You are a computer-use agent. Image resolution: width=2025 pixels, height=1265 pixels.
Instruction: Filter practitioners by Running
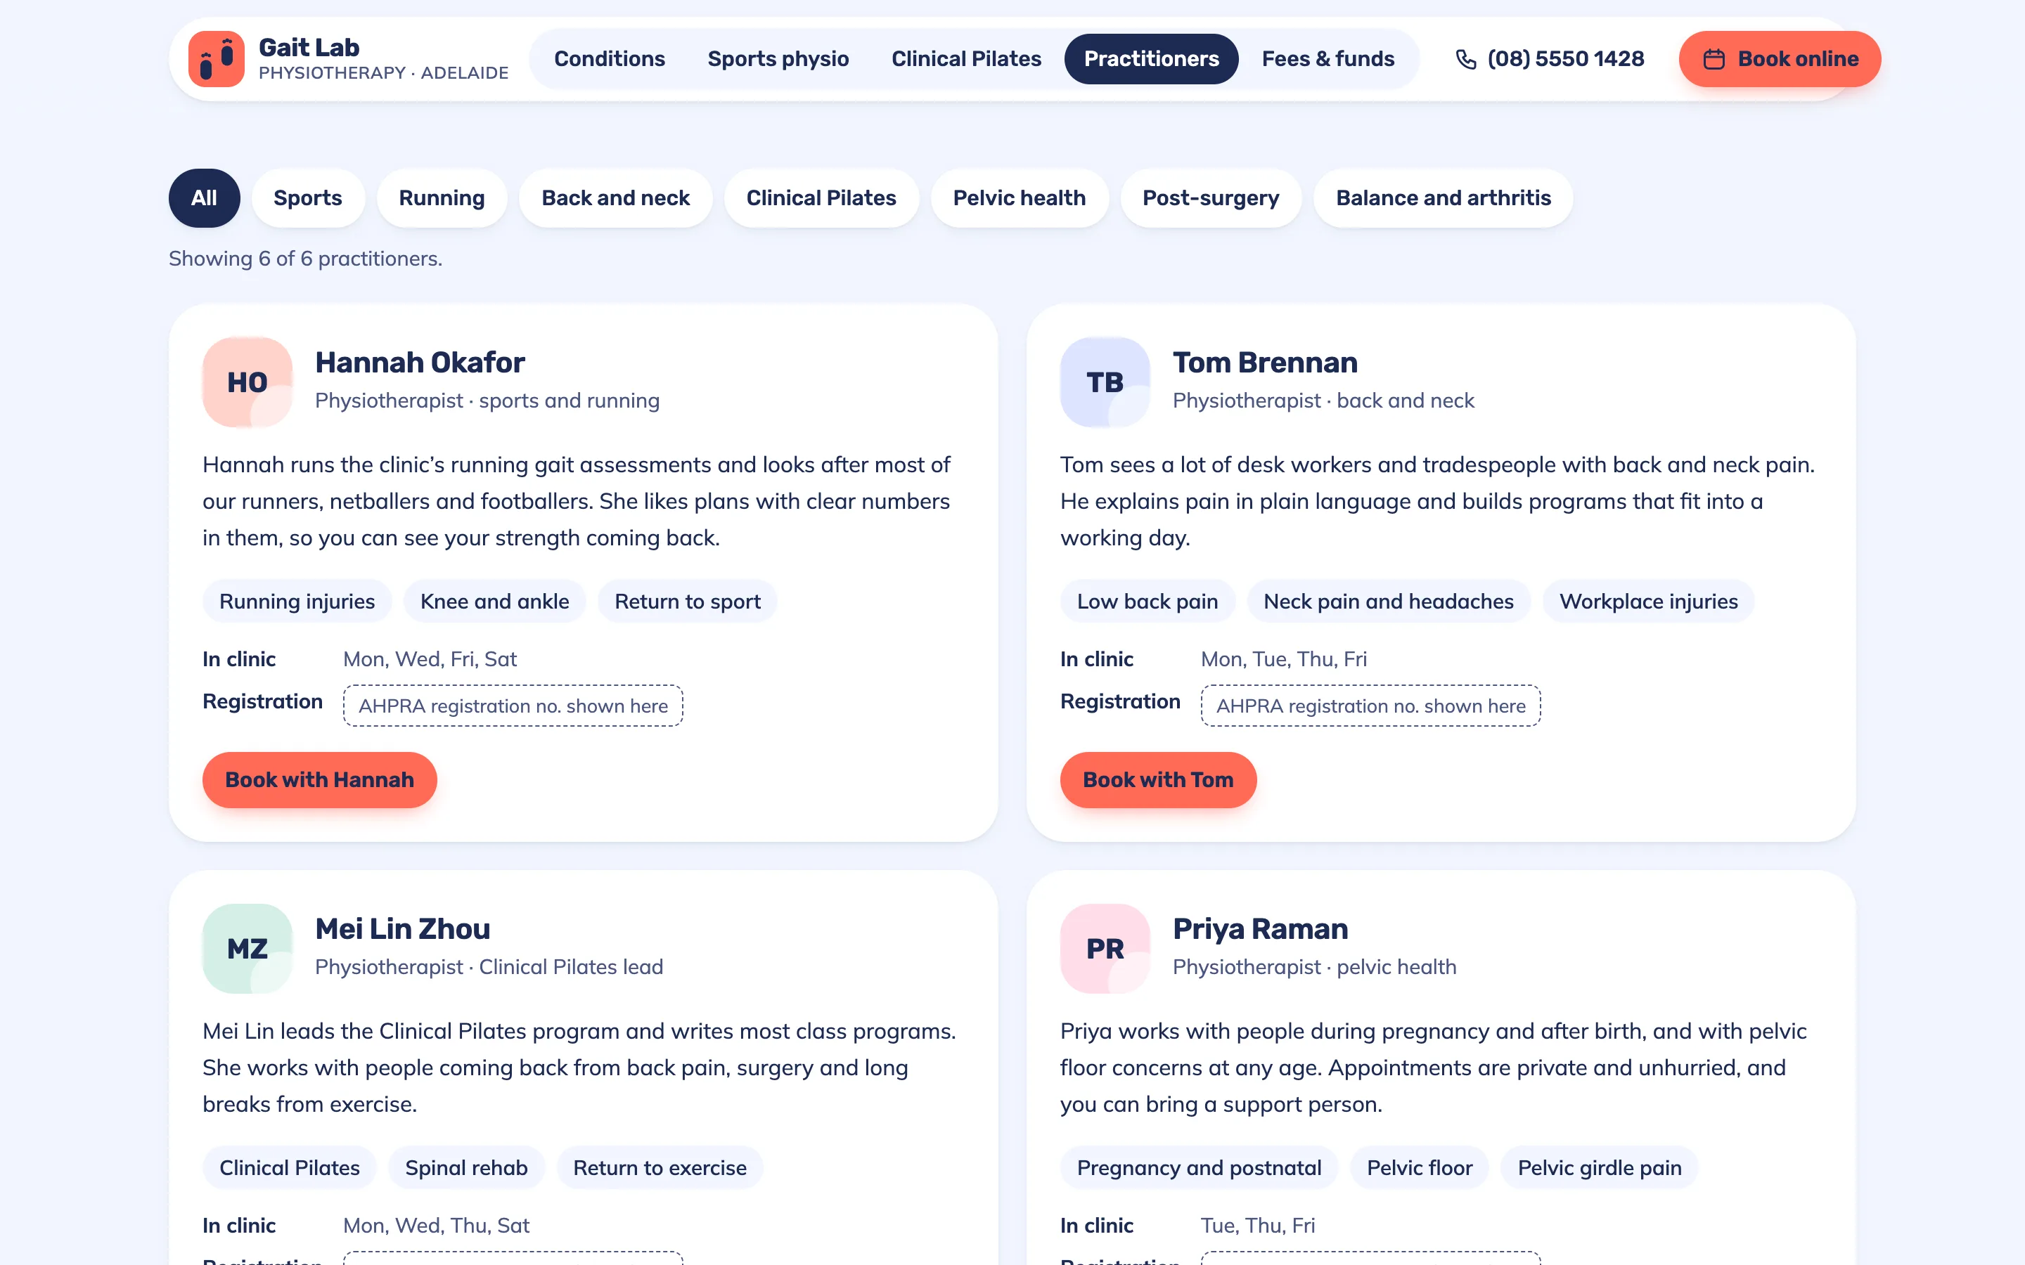tap(442, 198)
